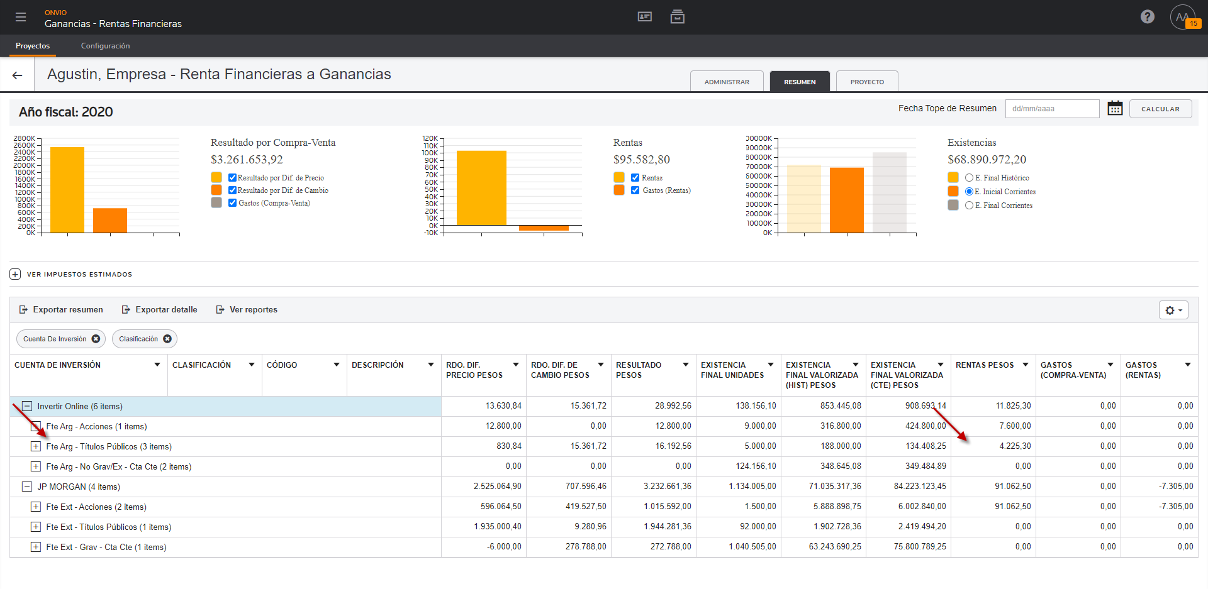Viewport: 1208px width, 589px height.
Task: Open Clasificación column filter arrow
Action: (252, 365)
